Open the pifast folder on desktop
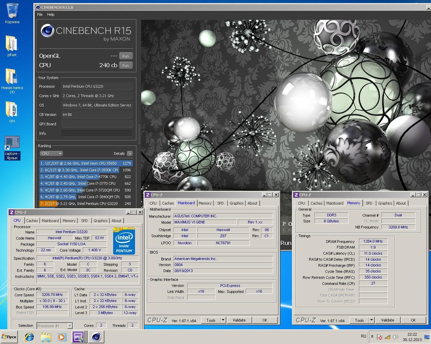Screen dimensions: 431x344 (12, 46)
